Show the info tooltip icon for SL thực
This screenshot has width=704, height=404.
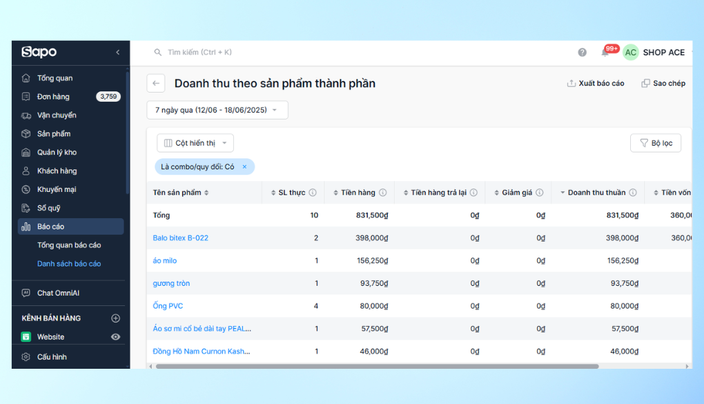[313, 193]
